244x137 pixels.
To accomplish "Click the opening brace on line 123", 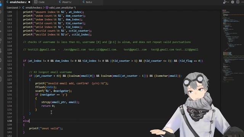I will click(24, 65).
